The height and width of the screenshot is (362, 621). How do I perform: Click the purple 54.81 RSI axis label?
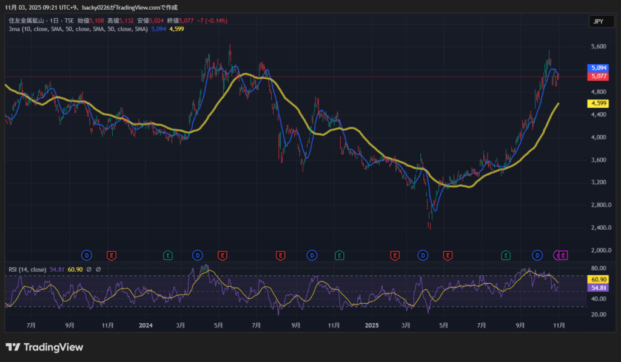coord(598,288)
